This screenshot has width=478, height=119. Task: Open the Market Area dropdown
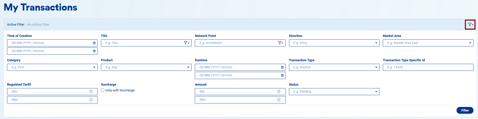coord(470,43)
